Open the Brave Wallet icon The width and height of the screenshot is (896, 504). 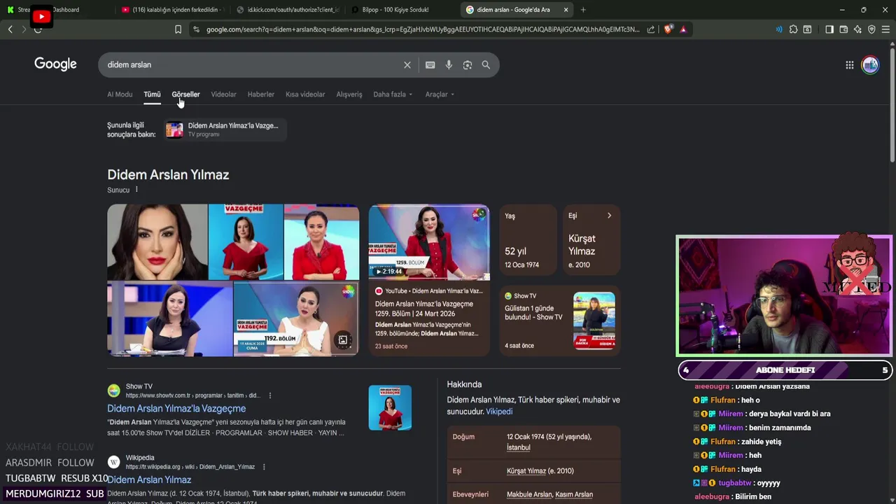pyautogui.click(x=843, y=29)
